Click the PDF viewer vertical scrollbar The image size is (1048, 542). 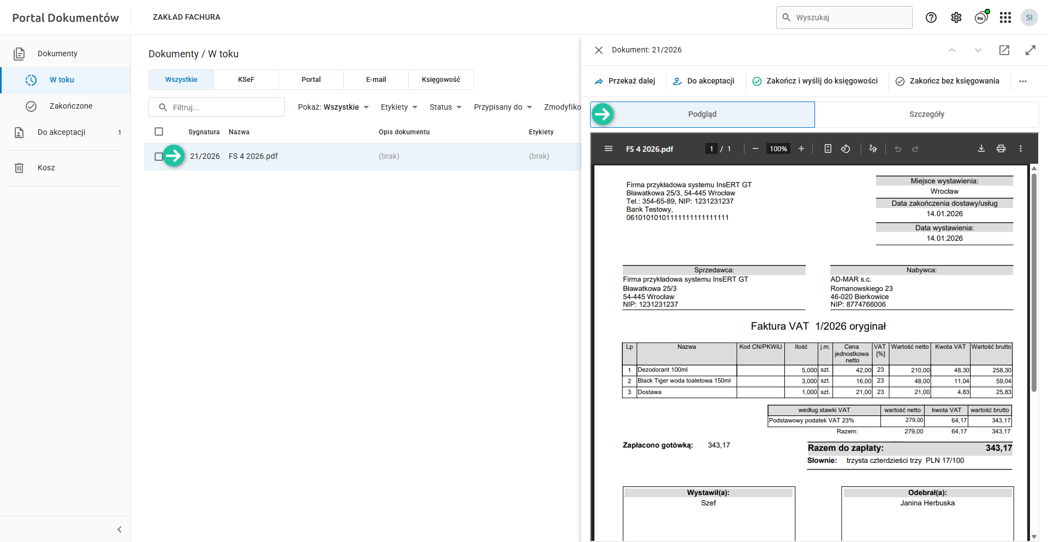click(1034, 284)
